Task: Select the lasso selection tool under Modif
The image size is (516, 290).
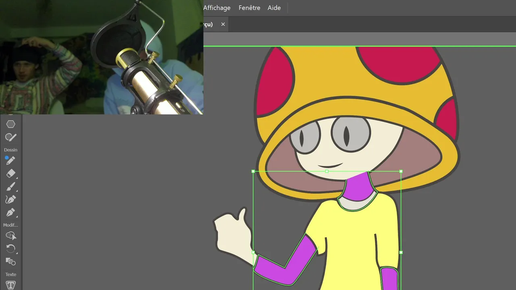Action: tap(10, 236)
